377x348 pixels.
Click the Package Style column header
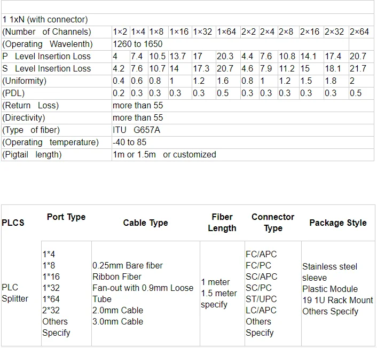click(x=338, y=223)
